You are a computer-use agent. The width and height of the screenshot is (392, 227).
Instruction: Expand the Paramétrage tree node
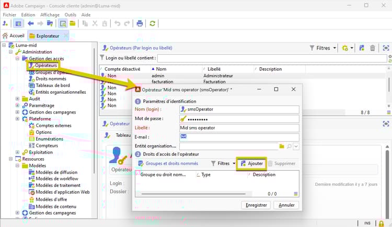click(x=17, y=106)
